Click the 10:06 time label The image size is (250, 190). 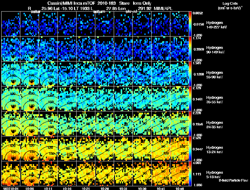(29, 189)
